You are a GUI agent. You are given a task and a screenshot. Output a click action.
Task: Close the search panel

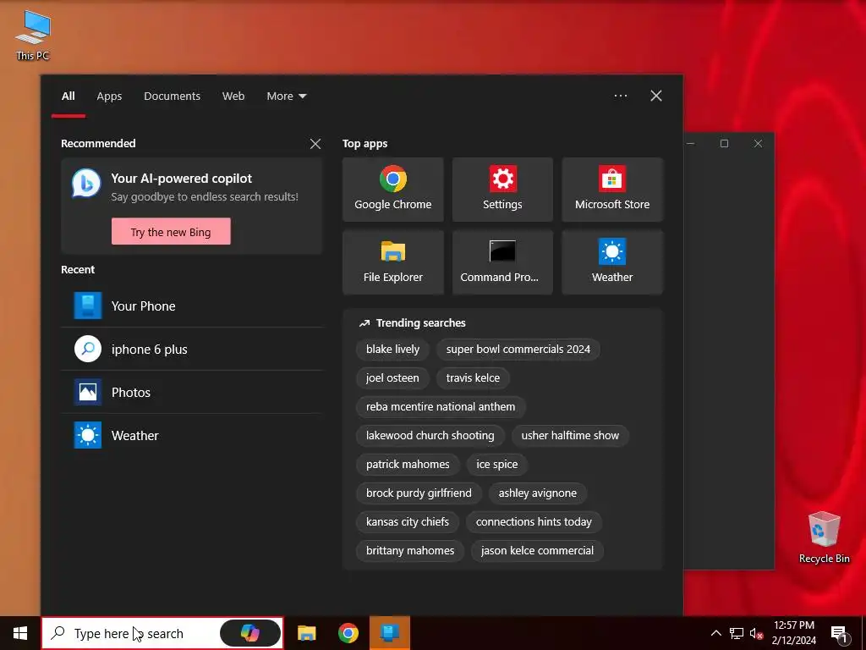[656, 96]
